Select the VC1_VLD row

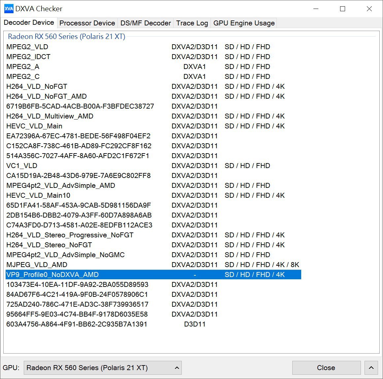tap(153, 165)
